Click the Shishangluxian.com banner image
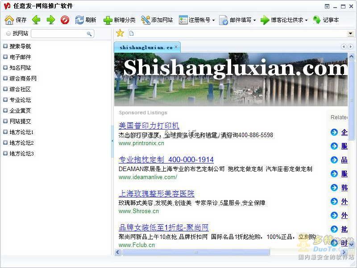Viewport: 357px width, 268px height. point(231,80)
